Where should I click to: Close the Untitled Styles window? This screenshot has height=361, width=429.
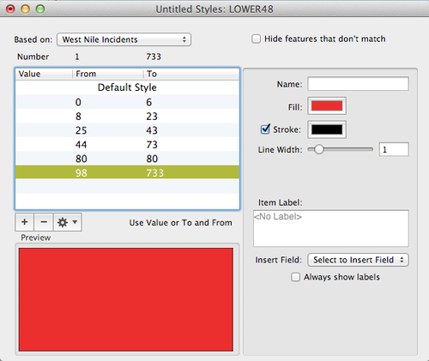click(x=10, y=9)
